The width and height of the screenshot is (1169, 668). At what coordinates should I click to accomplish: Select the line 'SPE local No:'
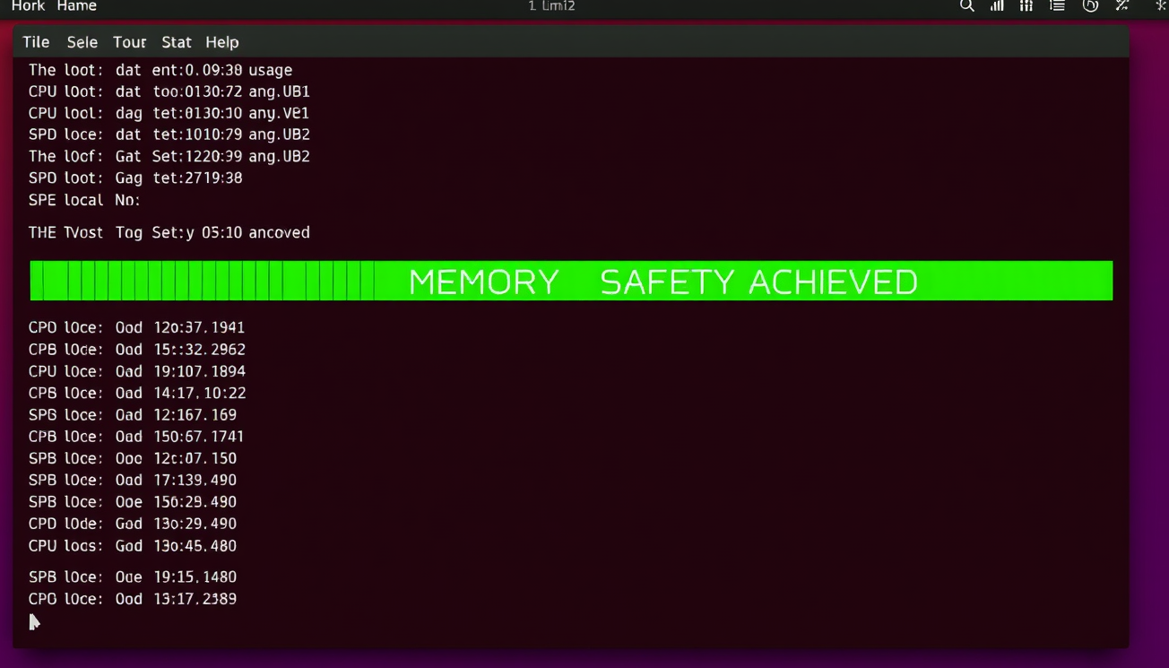pos(84,200)
